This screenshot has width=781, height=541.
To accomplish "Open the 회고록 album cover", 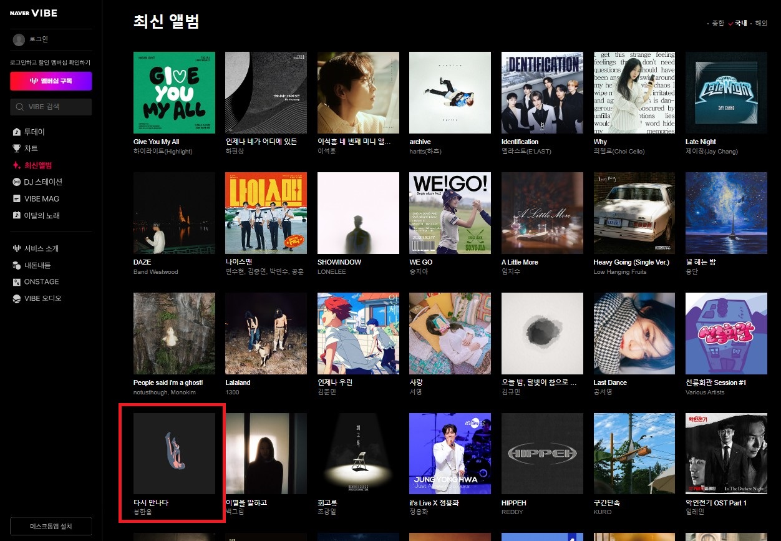I will (358, 454).
